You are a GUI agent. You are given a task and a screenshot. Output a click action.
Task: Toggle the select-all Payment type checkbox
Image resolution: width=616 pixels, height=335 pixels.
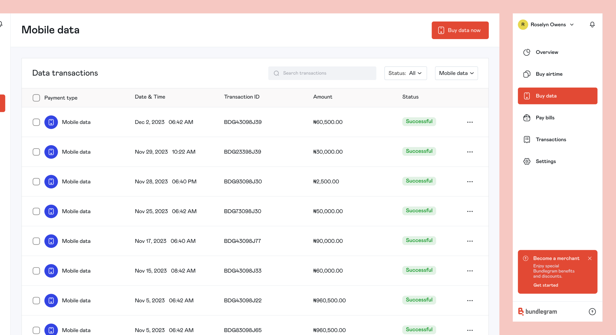point(36,98)
